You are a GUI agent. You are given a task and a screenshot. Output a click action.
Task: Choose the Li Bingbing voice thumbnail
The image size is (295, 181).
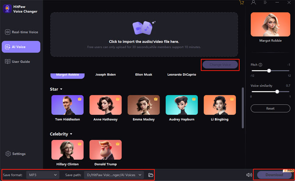(x=220, y=105)
